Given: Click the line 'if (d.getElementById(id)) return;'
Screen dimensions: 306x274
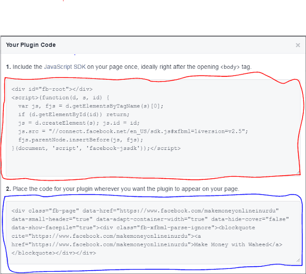Looking at the screenshot, I should 74,115.
